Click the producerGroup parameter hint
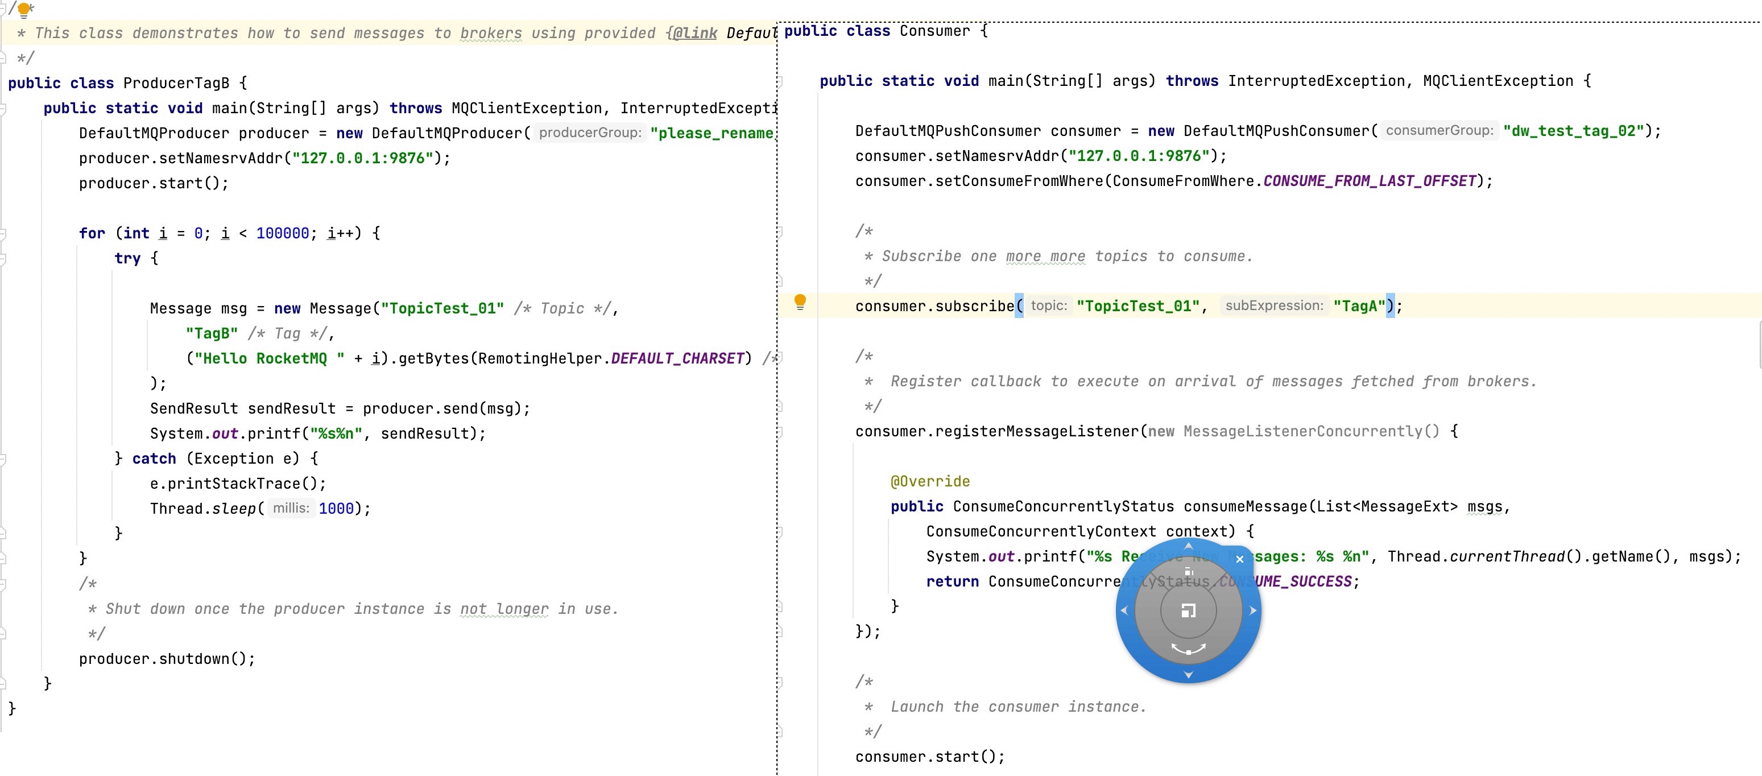Viewport: 1762px width, 776px height. pyautogui.click(x=590, y=133)
